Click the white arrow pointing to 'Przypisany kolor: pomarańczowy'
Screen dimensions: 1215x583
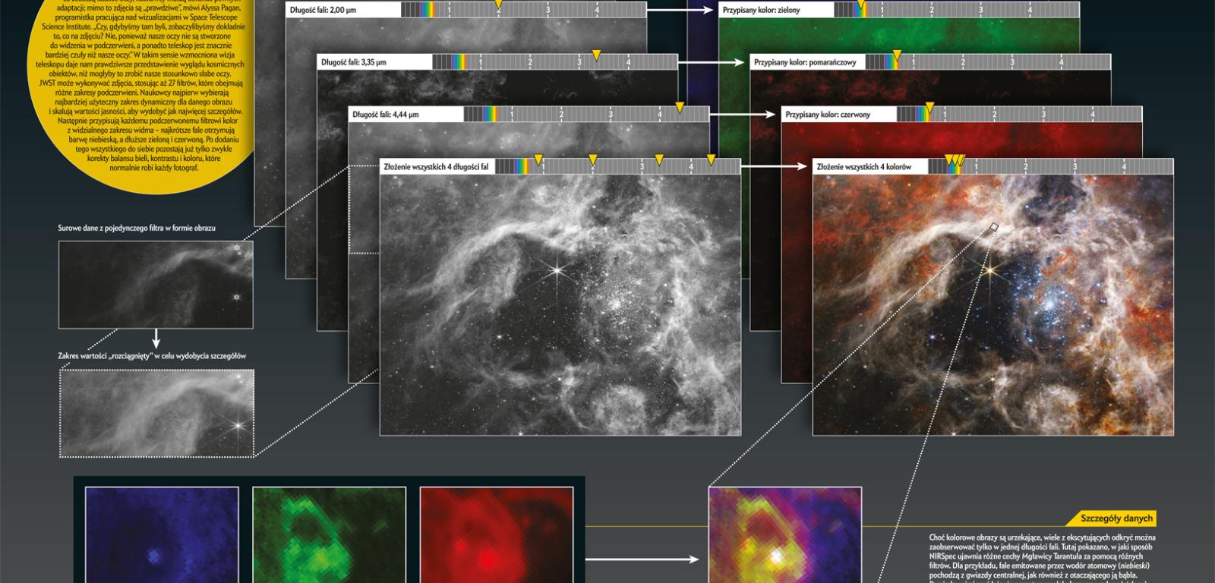pyautogui.click(x=712, y=62)
